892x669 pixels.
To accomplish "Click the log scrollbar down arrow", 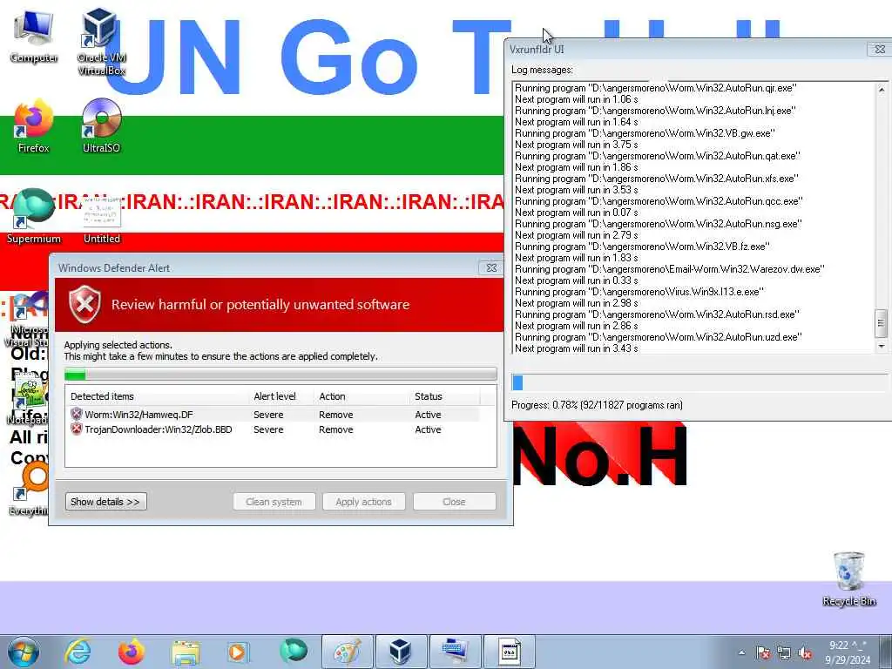I will 881,346.
